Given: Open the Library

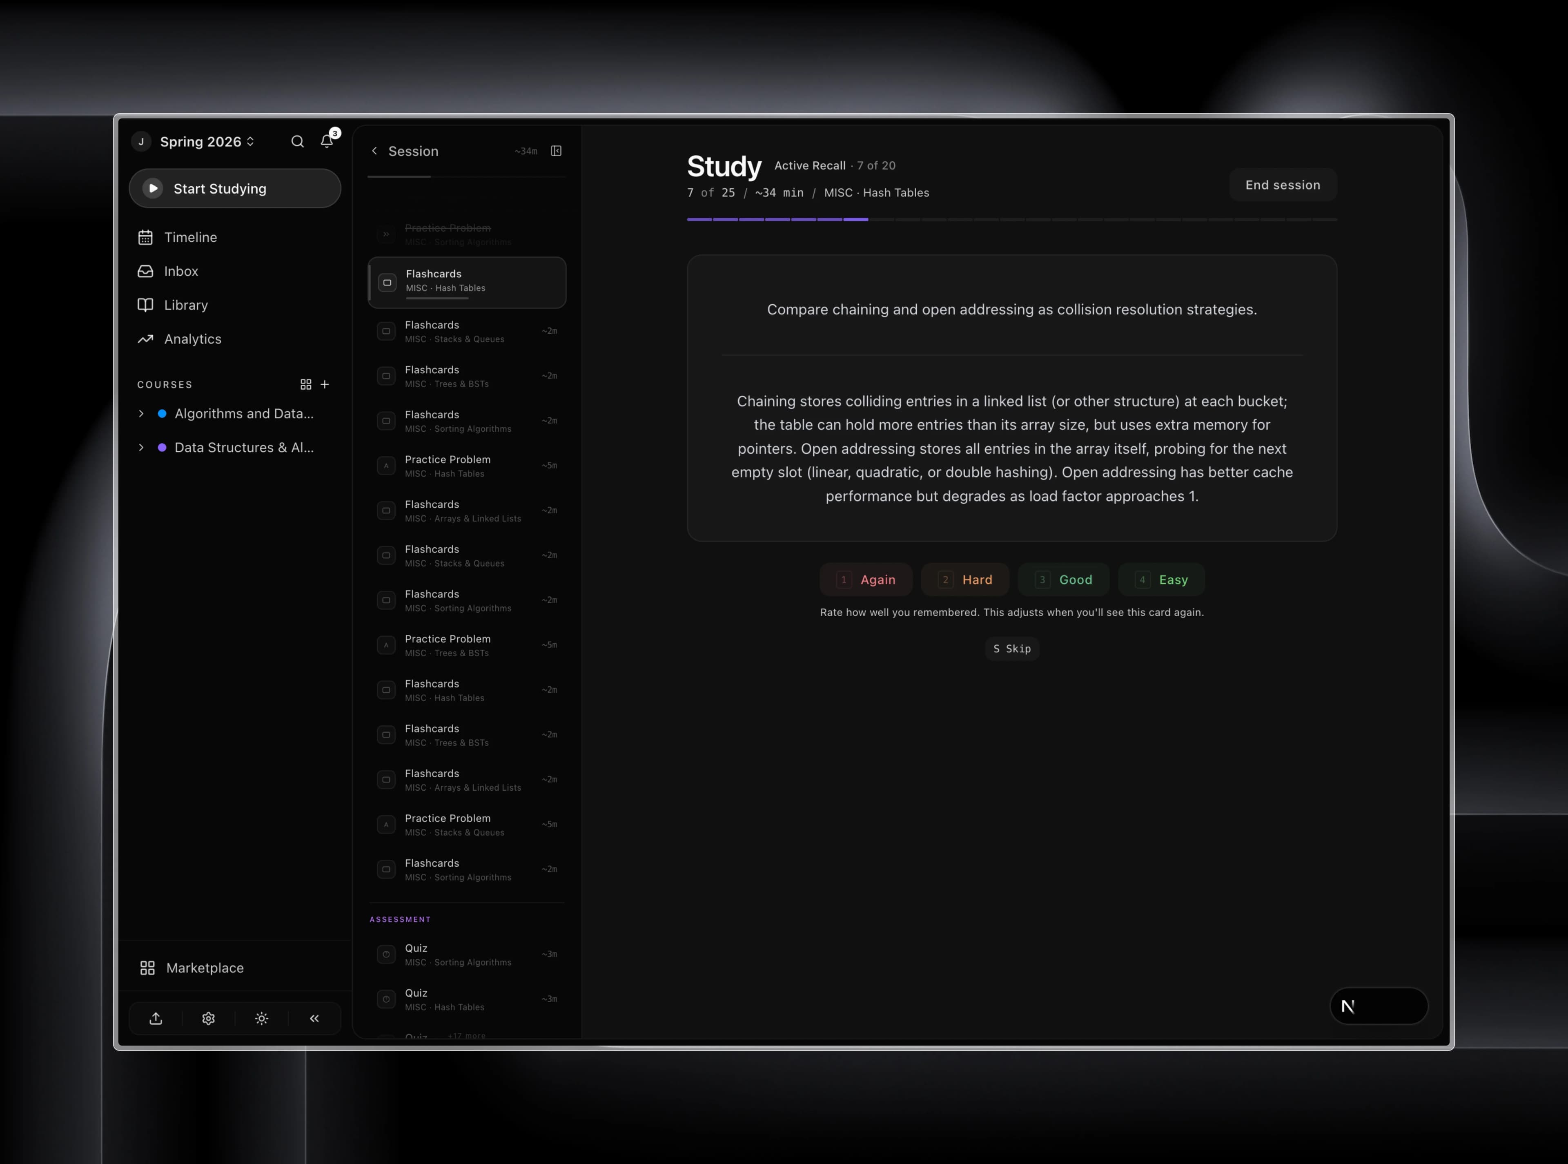Looking at the screenshot, I should [185, 305].
